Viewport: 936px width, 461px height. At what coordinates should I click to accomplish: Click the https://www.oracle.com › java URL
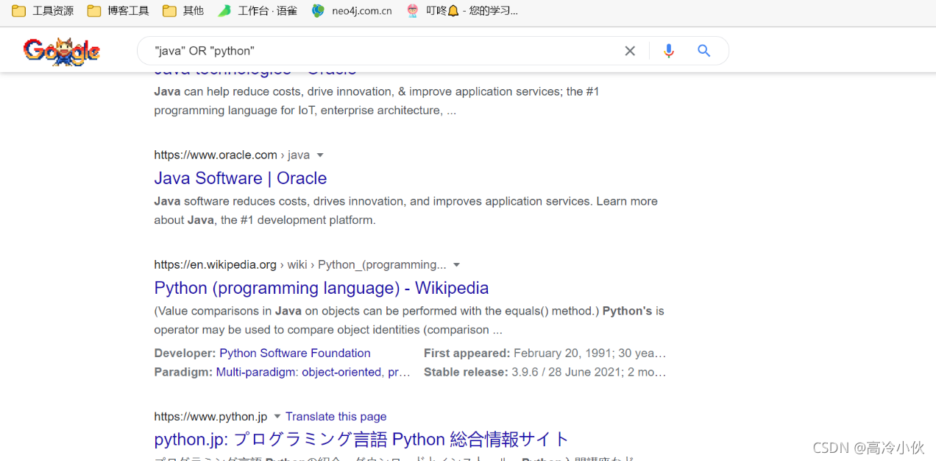click(232, 155)
